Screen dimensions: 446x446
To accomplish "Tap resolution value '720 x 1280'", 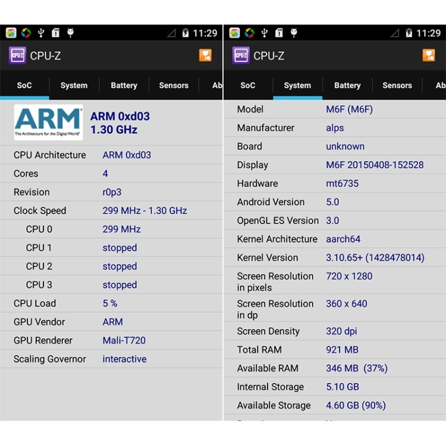I will tap(349, 276).
